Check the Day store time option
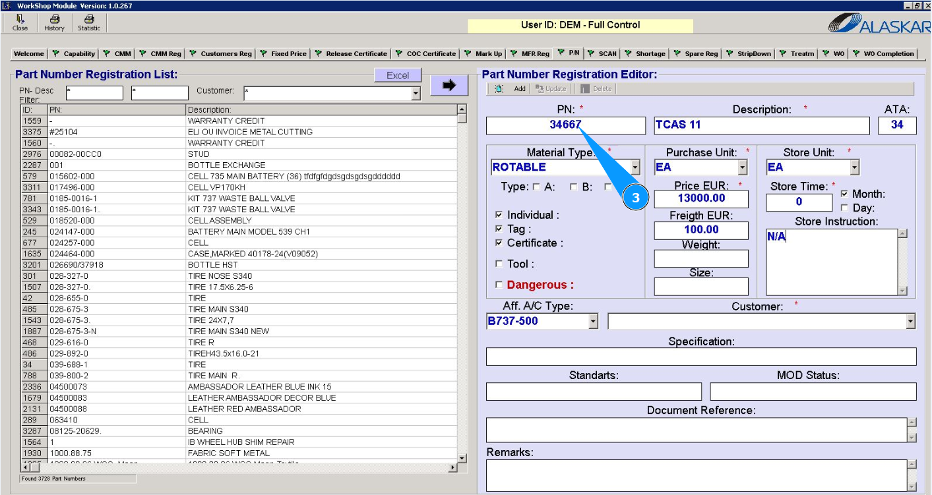932x495 pixels. pos(844,208)
